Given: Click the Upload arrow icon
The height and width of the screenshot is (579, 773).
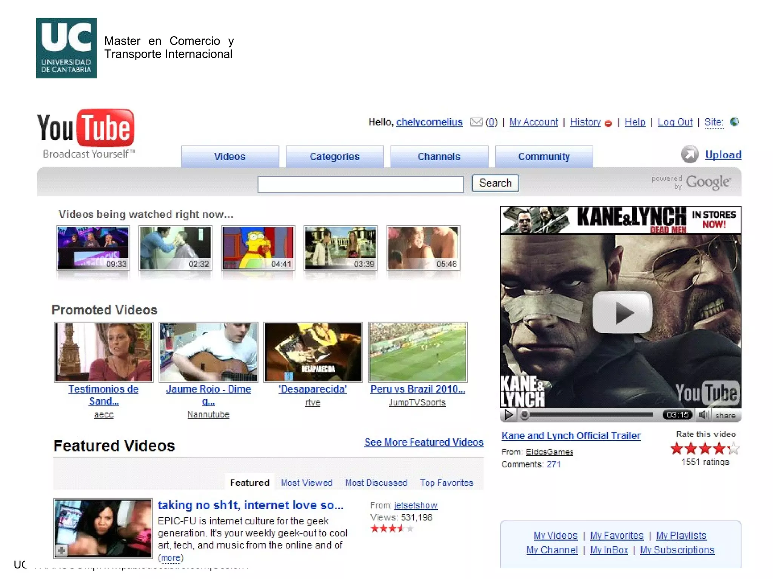Looking at the screenshot, I should (x=690, y=155).
